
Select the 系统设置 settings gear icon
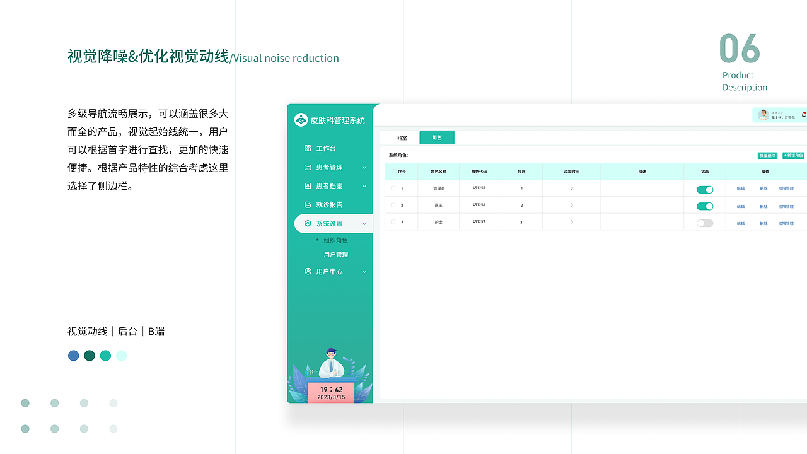(x=308, y=223)
